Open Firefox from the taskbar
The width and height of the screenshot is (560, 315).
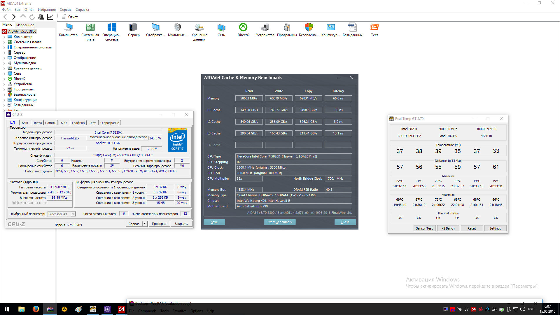coord(36,309)
